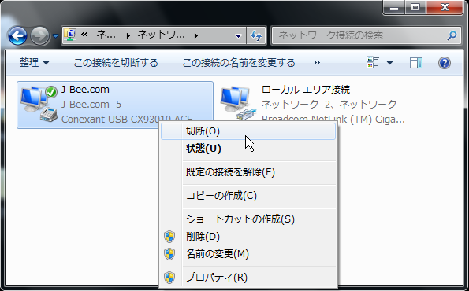Choose プロパティ(R) from the context menu
The width and height of the screenshot is (469, 291).
click(x=248, y=278)
